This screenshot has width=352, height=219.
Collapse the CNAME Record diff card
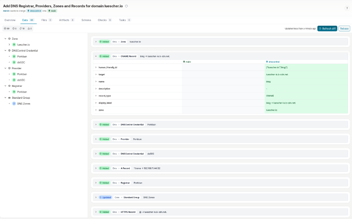tap(96, 56)
